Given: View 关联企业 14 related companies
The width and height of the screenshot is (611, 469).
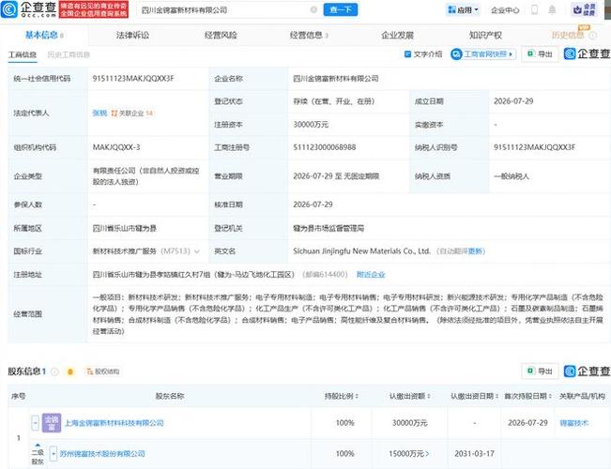Looking at the screenshot, I should pyautogui.click(x=131, y=113).
